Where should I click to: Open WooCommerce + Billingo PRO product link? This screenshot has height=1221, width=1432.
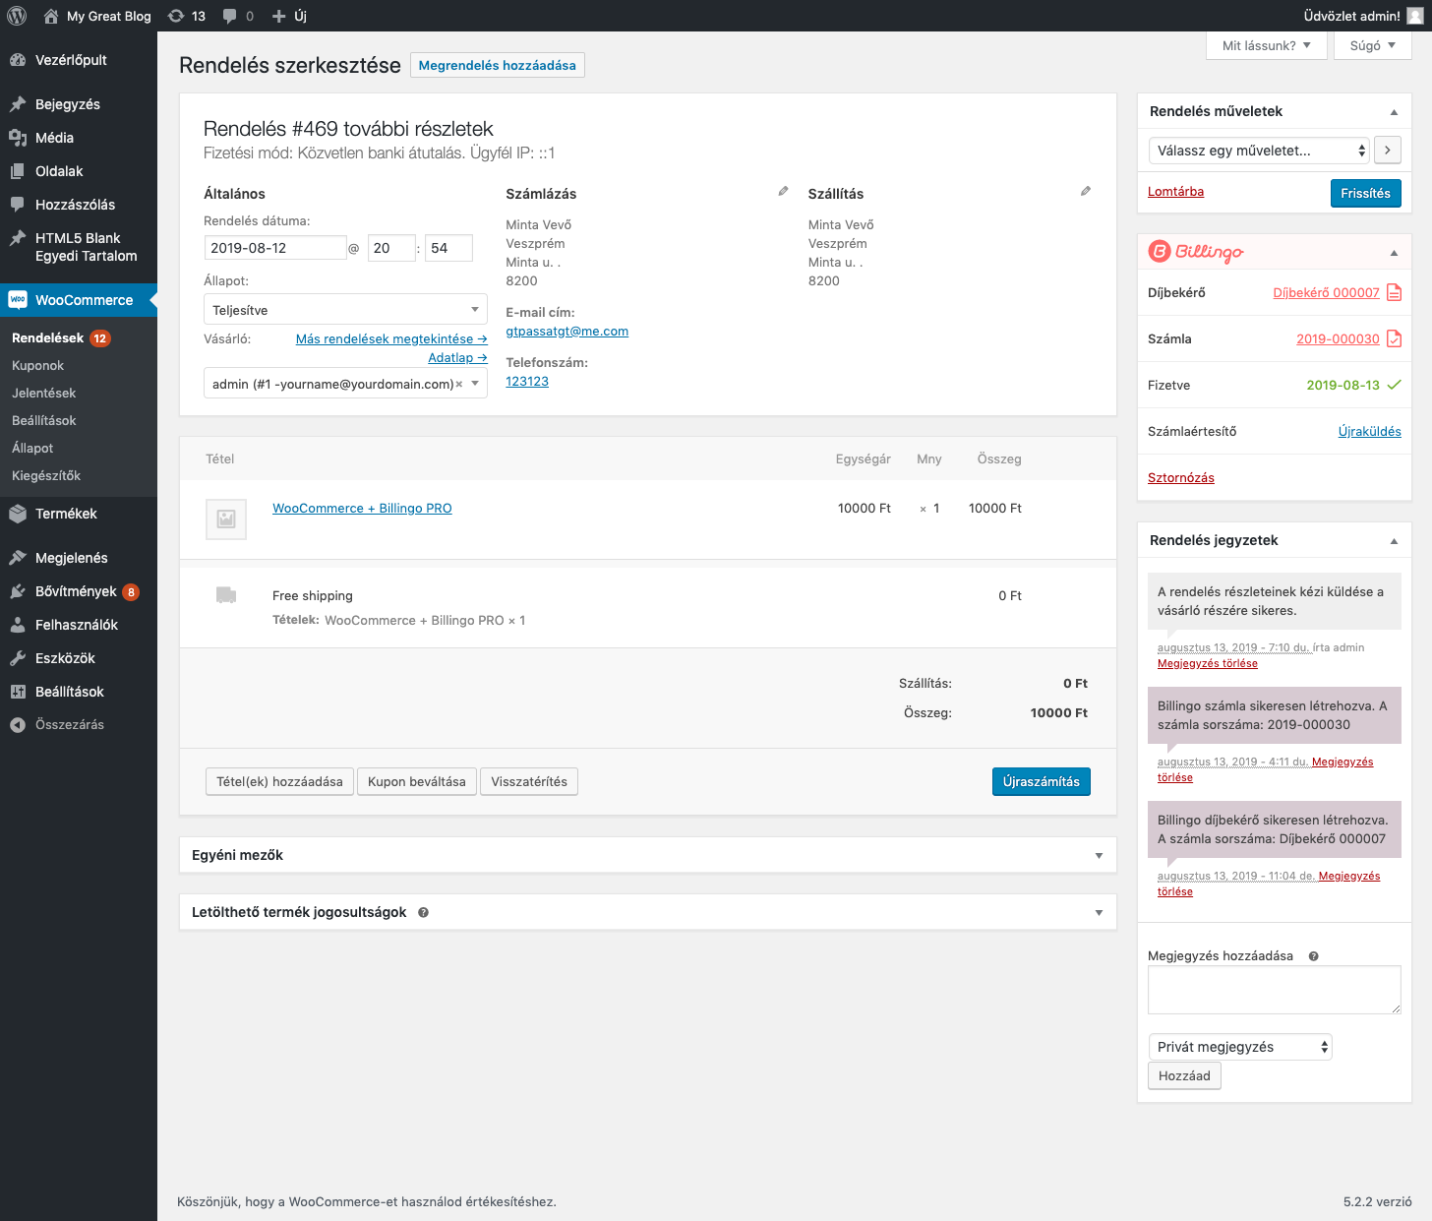(362, 508)
